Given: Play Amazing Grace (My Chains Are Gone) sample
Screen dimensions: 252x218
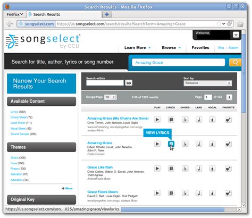Looking at the screenshot, I should click(157, 120).
